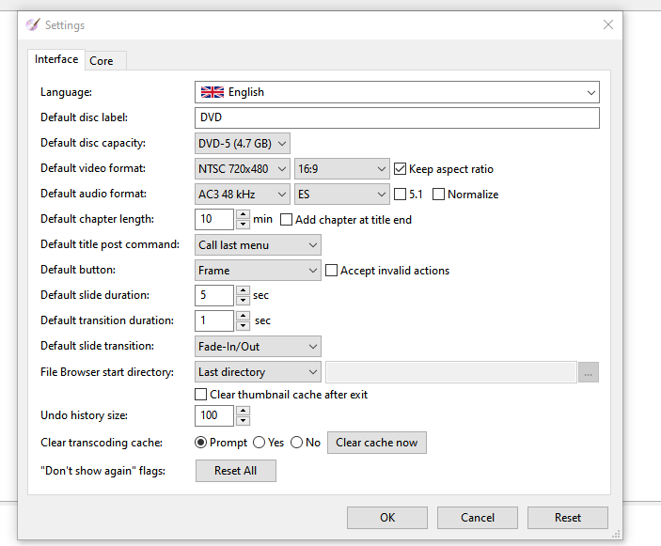Decrease the default transition duration spinner

[x=243, y=326]
